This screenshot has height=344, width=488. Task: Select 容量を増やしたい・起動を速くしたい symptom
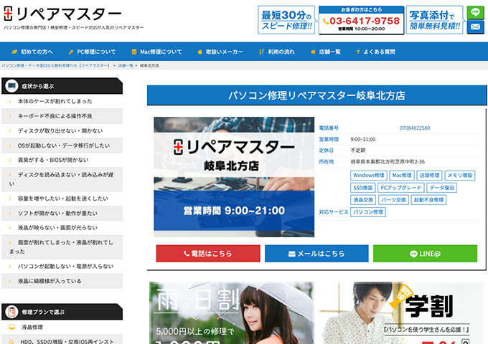(62, 199)
